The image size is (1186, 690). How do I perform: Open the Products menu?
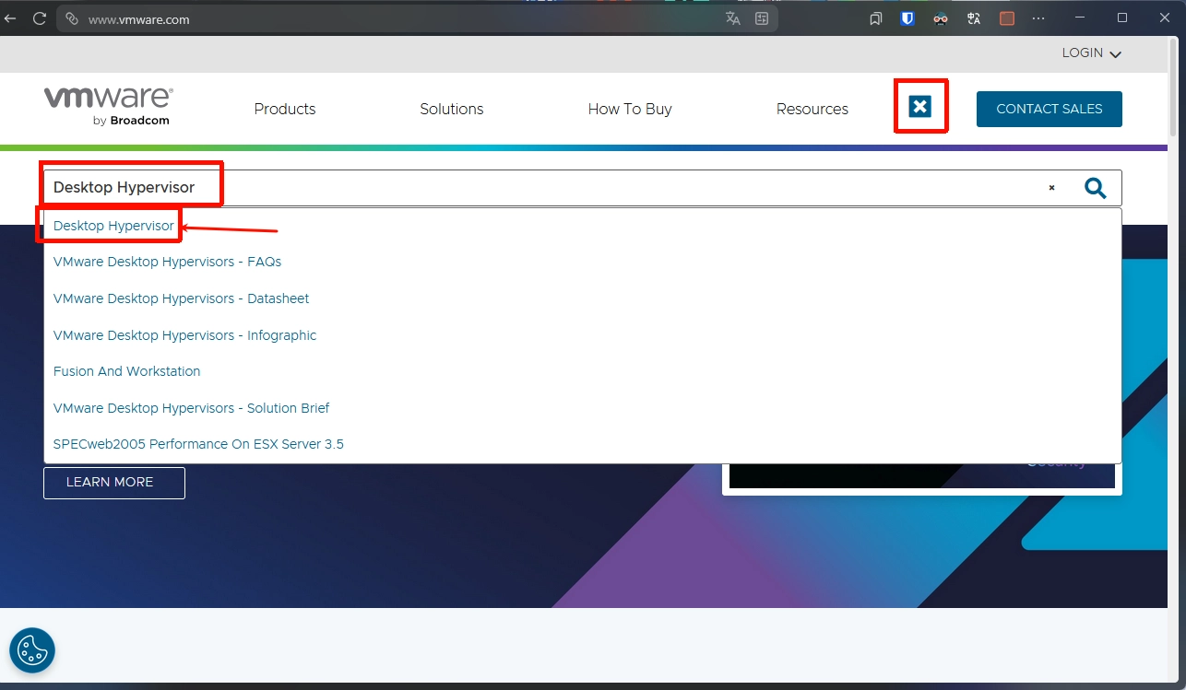click(x=285, y=109)
